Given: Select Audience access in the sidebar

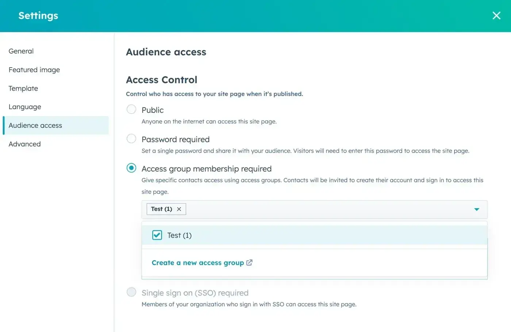Looking at the screenshot, I should tap(35, 125).
